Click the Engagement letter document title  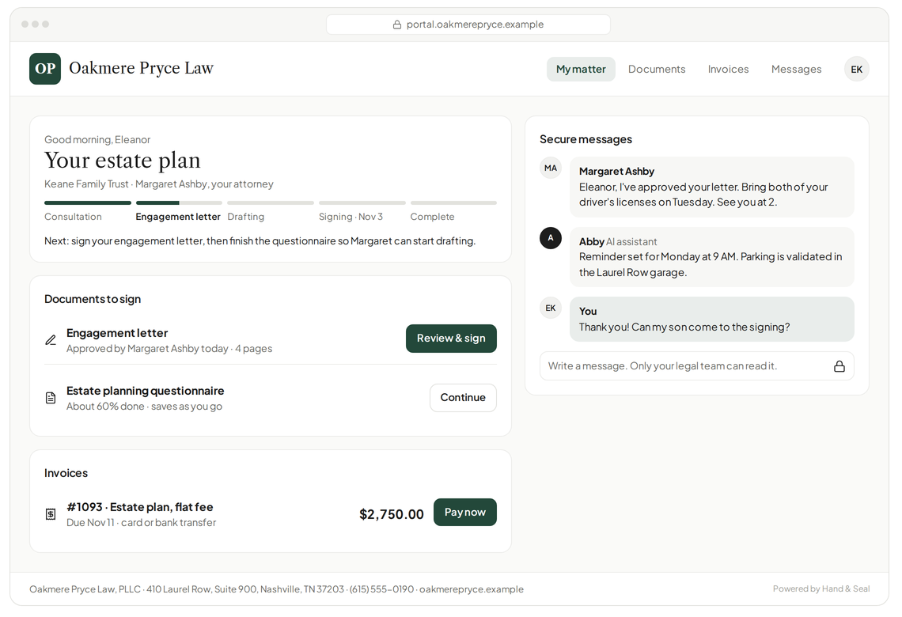pos(117,333)
